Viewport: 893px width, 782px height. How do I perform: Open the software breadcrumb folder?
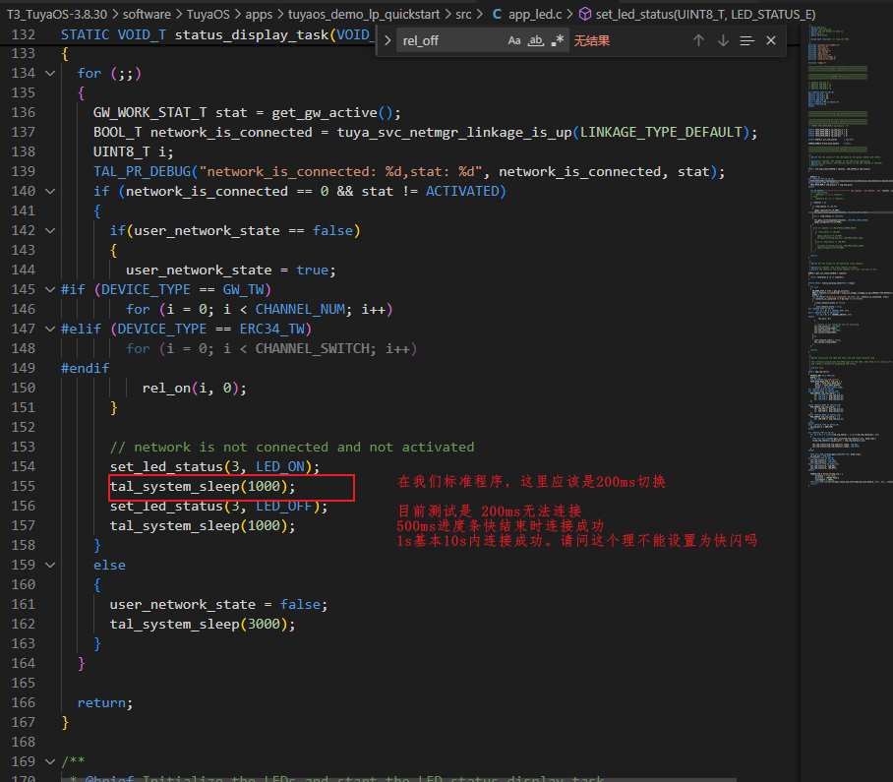click(x=147, y=14)
